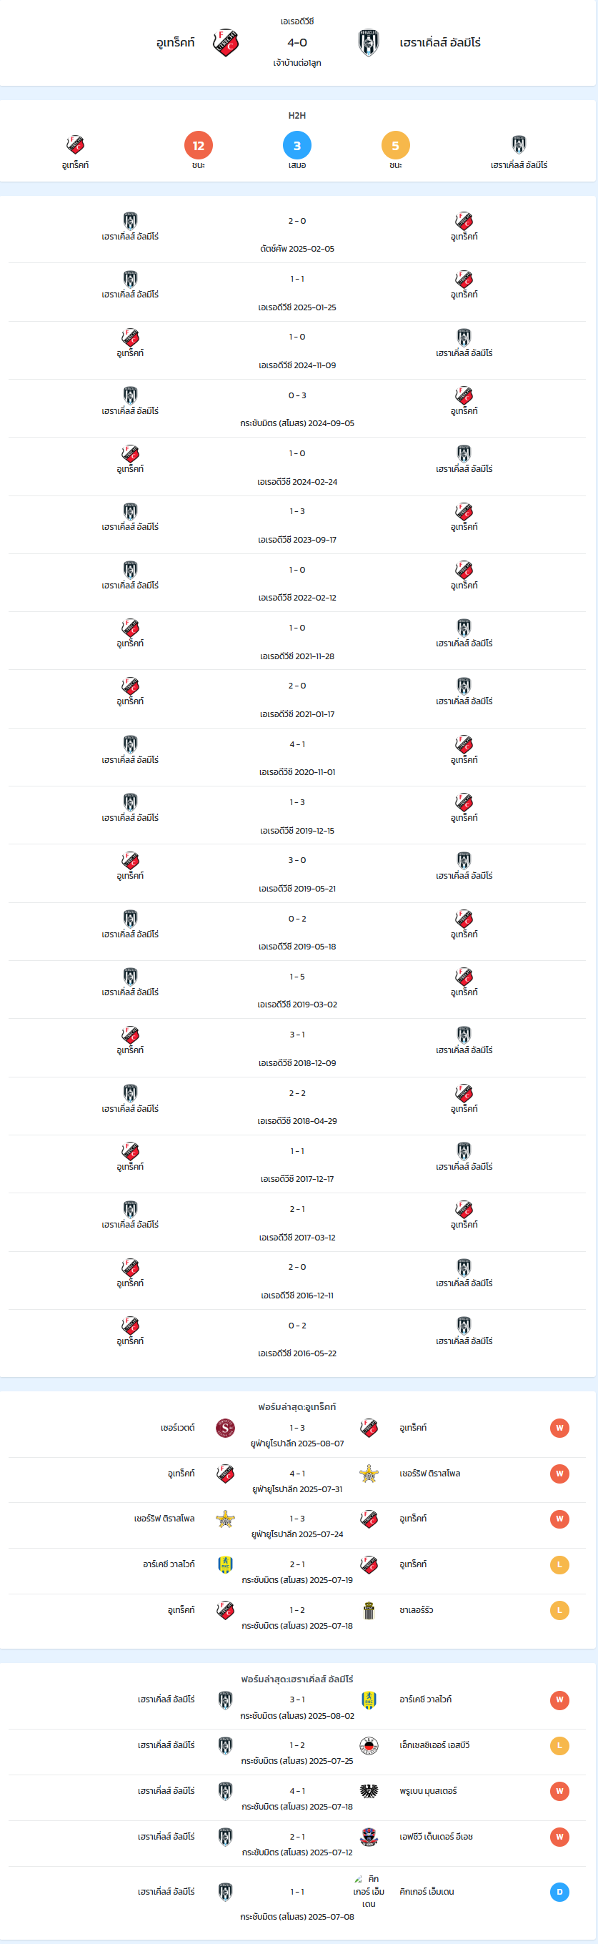
Task: Click the Excelsior SBV logo in the 1-2 friendly
Action: pos(369,1745)
